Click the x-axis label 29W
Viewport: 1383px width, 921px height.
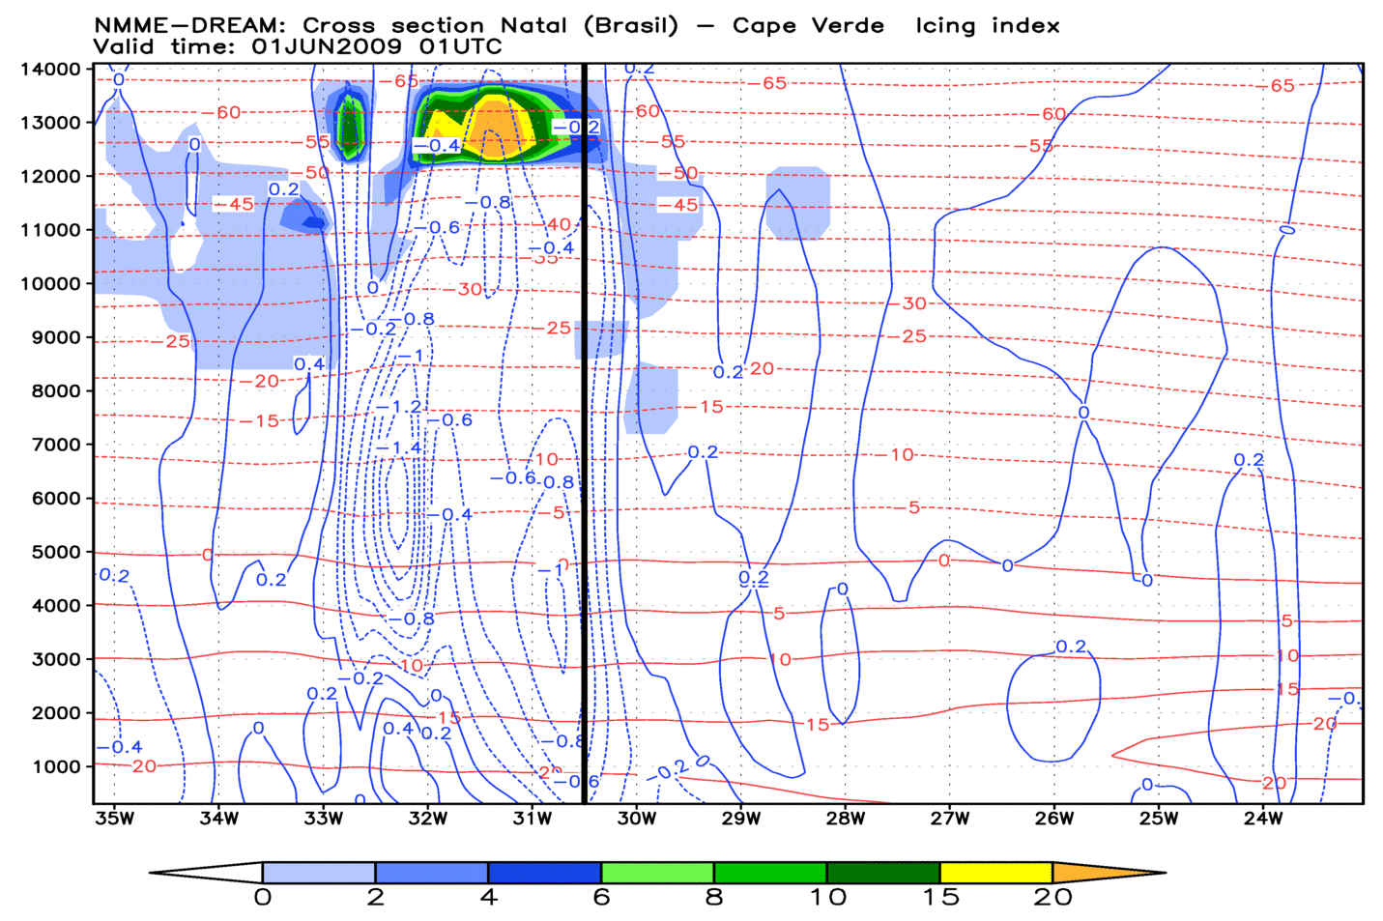point(741,820)
